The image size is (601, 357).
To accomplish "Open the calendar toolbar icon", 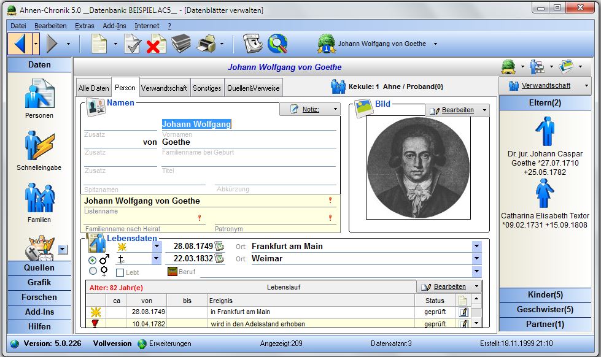I will click(x=252, y=44).
